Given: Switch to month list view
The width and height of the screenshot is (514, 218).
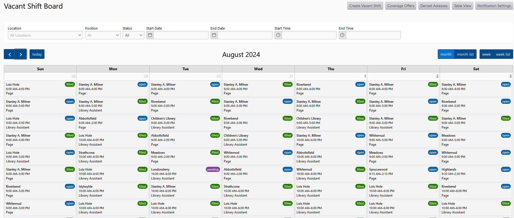Looking at the screenshot, I should [465, 54].
